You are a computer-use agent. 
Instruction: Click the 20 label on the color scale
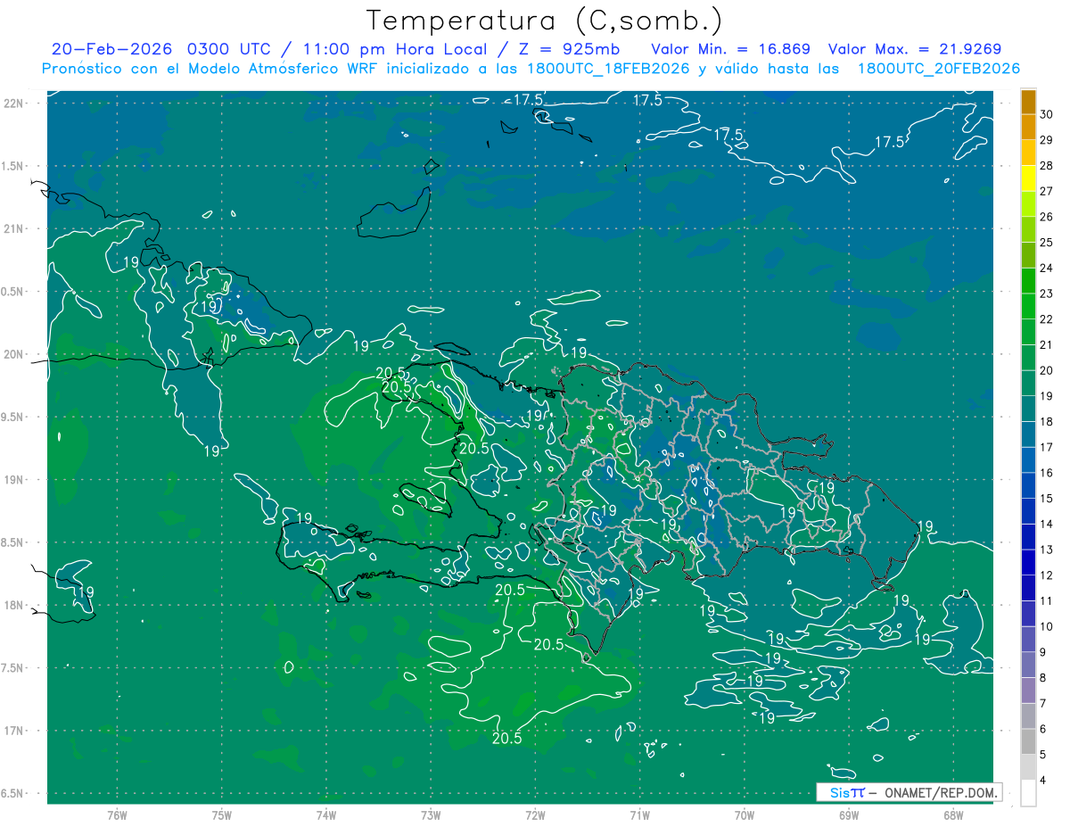point(1047,370)
